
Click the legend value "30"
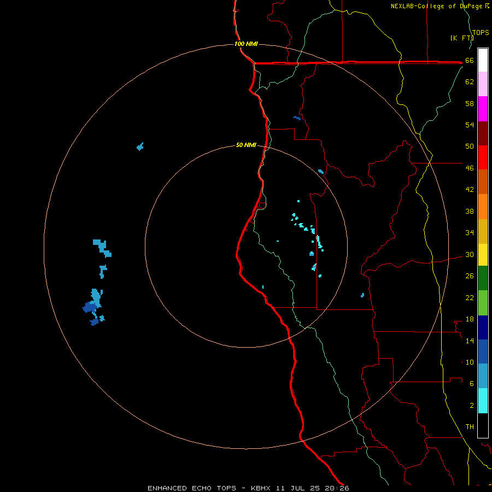[x=470, y=254]
